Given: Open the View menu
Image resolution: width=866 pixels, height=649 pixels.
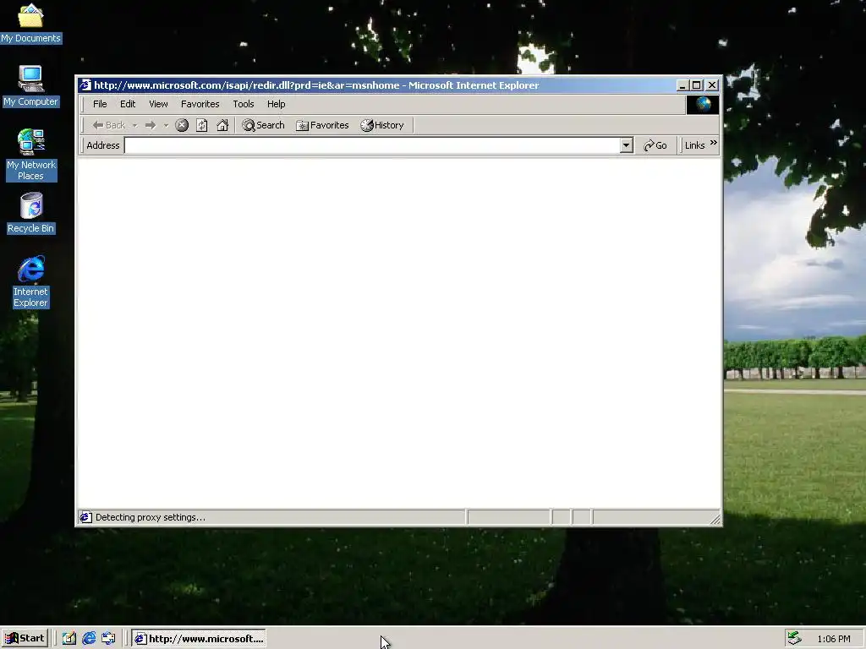Looking at the screenshot, I should point(158,104).
